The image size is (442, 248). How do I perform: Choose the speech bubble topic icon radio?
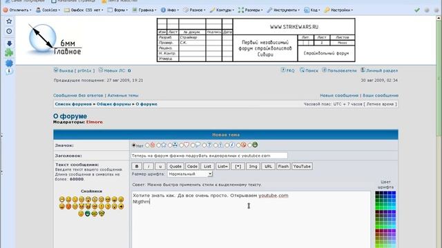pos(193,145)
